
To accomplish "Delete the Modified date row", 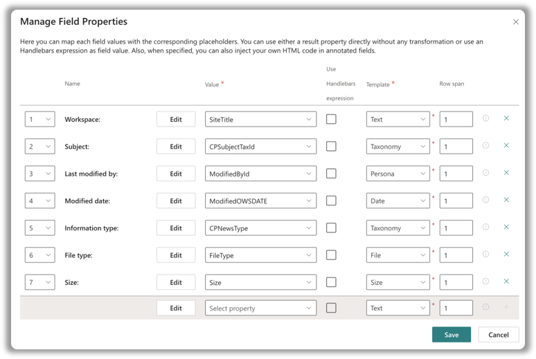I will pos(506,200).
